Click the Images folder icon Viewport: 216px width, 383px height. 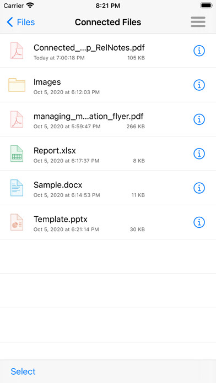point(17,85)
